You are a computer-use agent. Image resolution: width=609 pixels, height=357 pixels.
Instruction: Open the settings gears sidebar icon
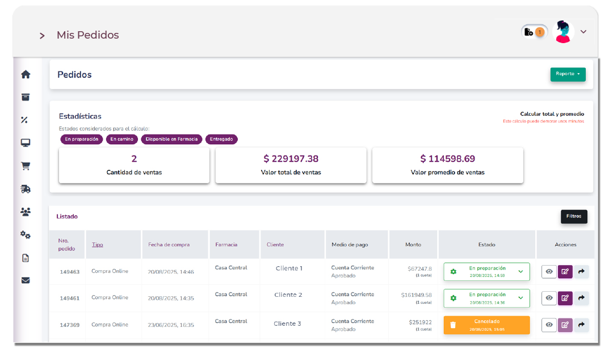click(x=26, y=234)
